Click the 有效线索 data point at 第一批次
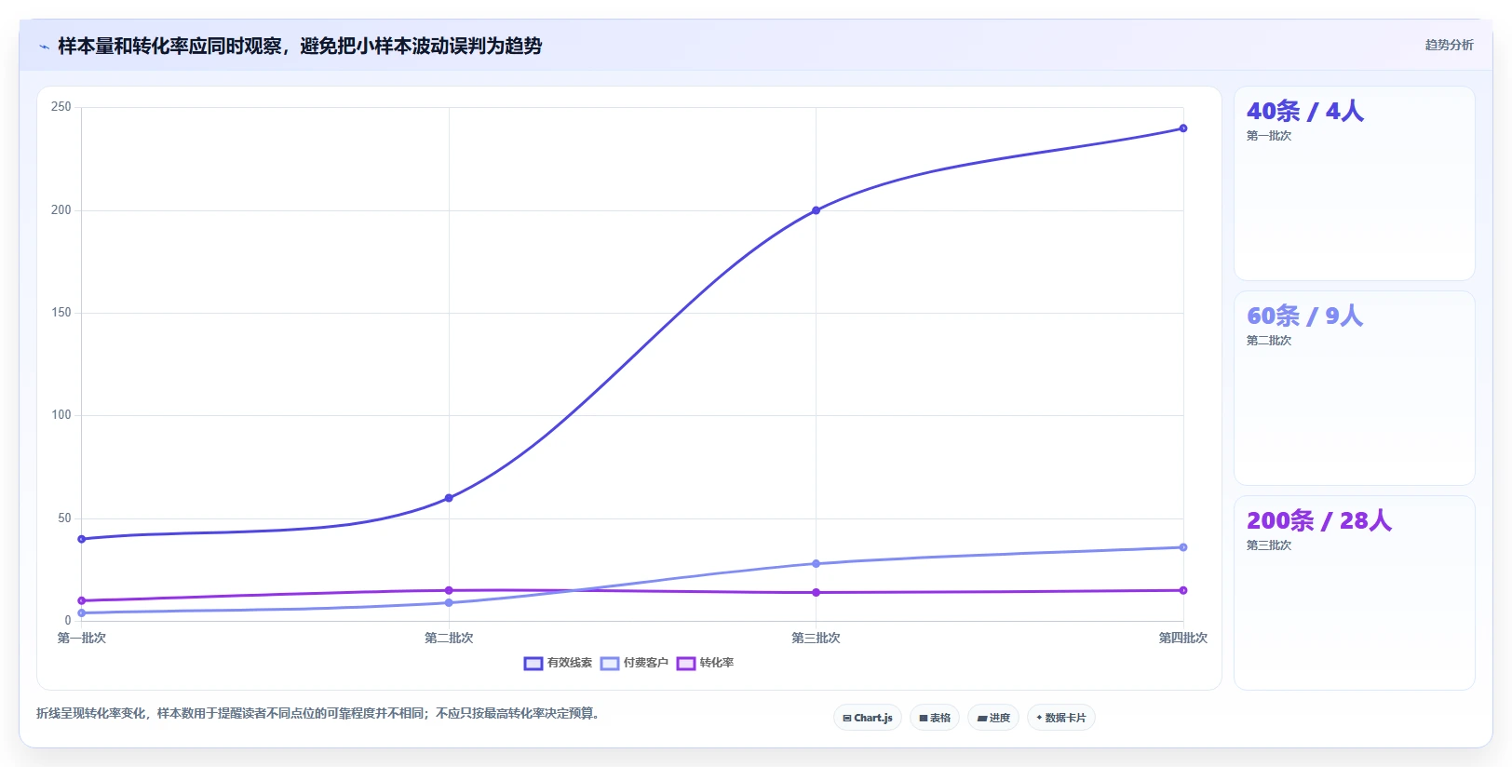This screenshot has width=1512, height=767. (x=82, y=539)
